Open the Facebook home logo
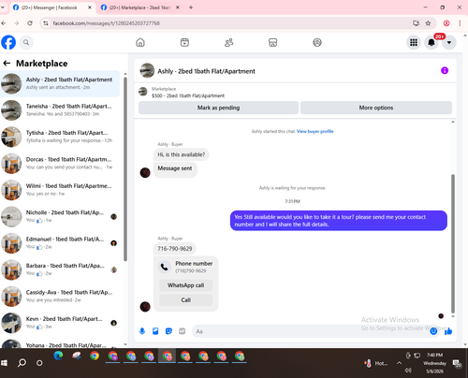The image size is (468, 378). tap(8, 42)
